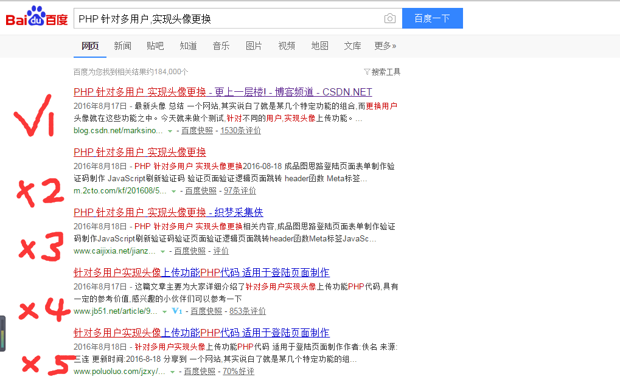Go to the 知道 tab
Screen dimensions: 620x388
click(x=188, y=46)
